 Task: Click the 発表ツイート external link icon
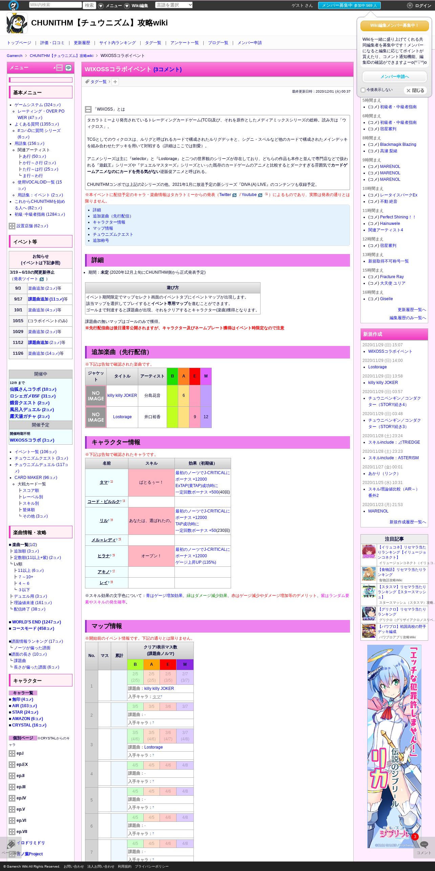[x=42, y=279]
